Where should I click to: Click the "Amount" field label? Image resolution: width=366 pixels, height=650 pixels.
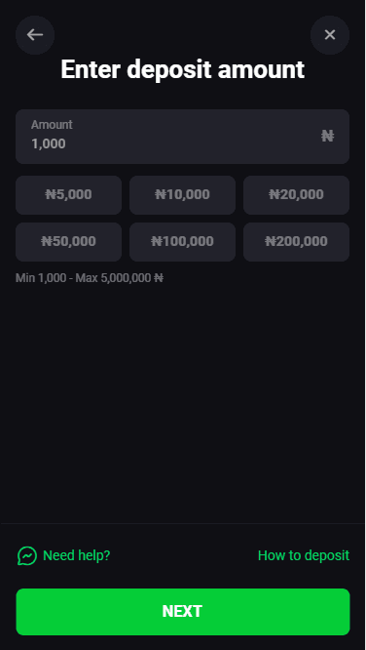52,124
